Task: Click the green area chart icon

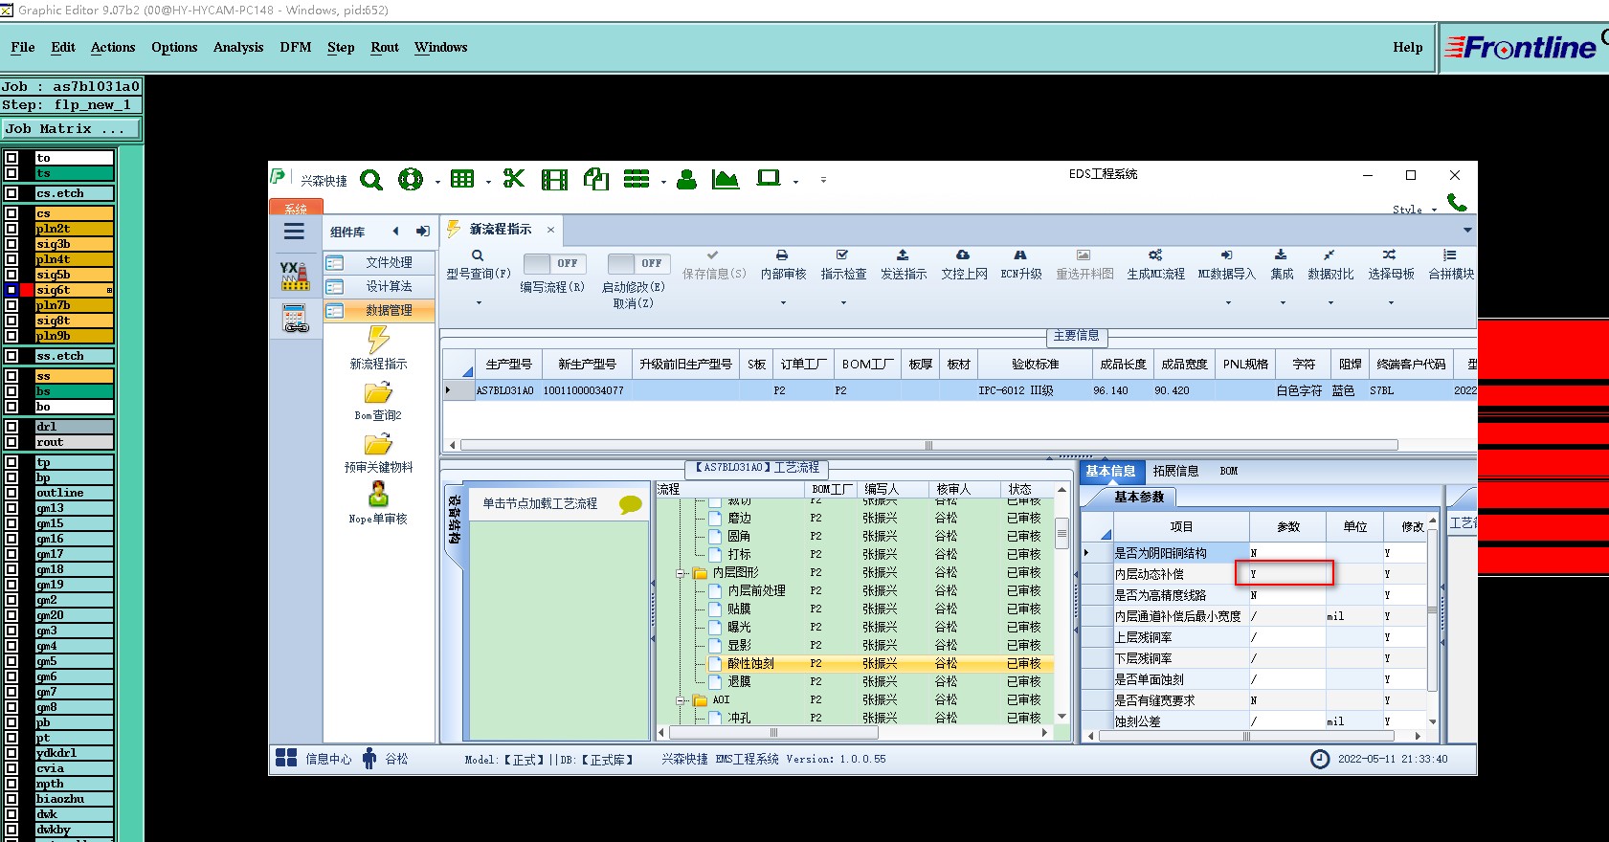Action: click(x=726, y=179)
